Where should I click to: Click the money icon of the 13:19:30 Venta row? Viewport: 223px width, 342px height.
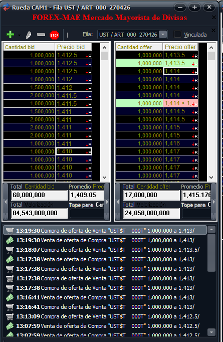pyautogui.click(x=10, y=240)
